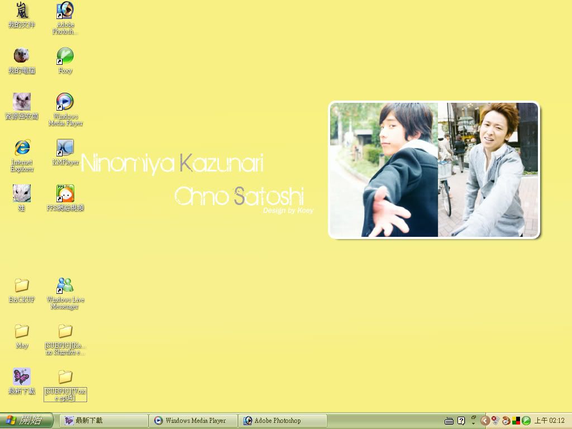Select the Windows Live Messenger shortcut
Screen dimensions: 572x429
(x=65, y=285)
